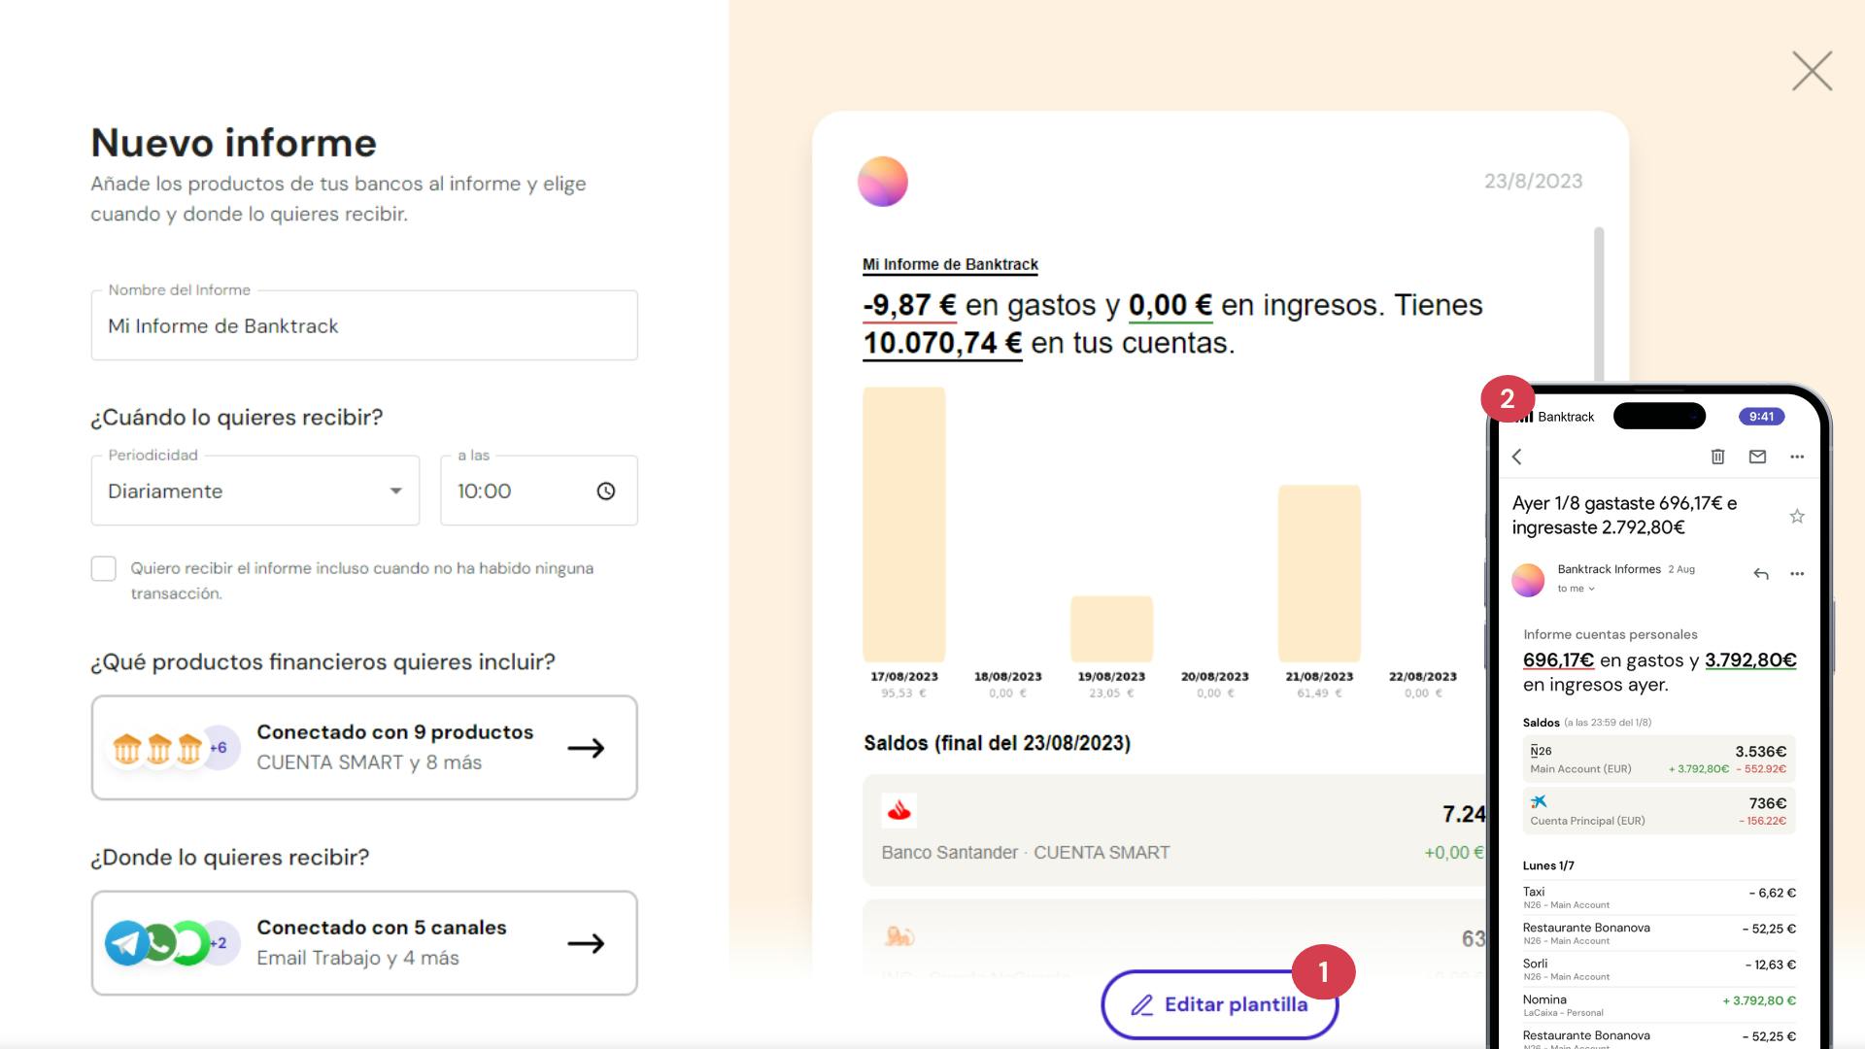
Task: Expand the 'to me' recipient chevron
Action: point(1591,589)
